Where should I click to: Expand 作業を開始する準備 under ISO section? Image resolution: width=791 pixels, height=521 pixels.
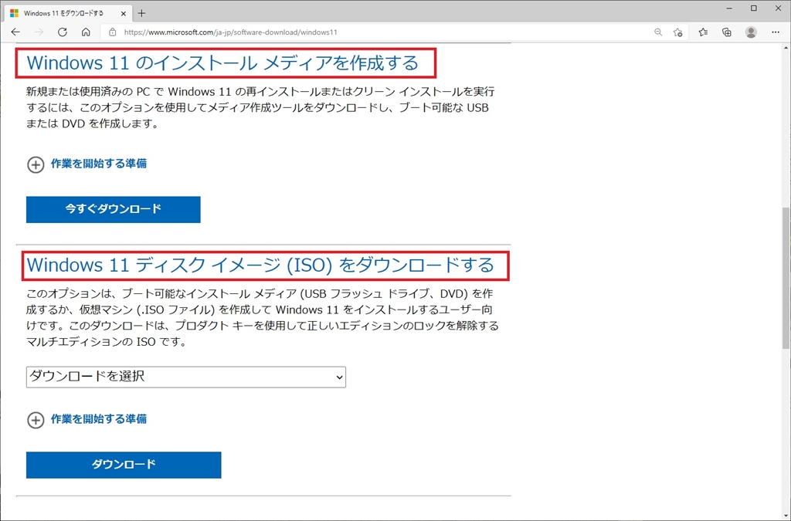click(87, 419)
